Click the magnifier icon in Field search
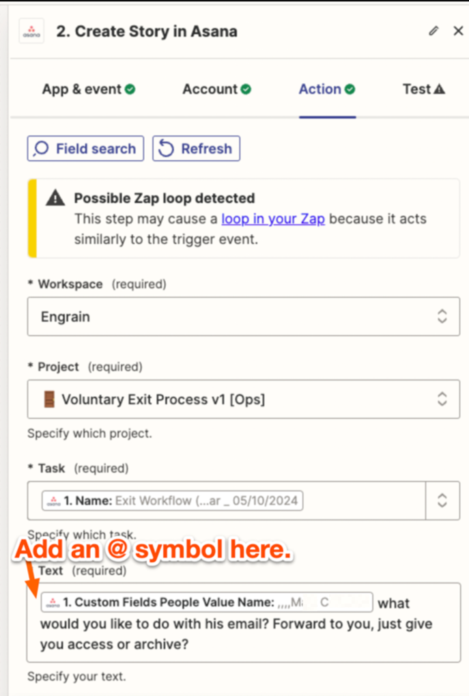This screenshot has width=469, height=696. point(41,149)
